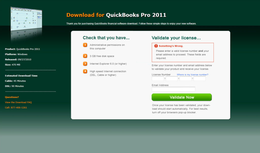The height and width of the screenshot is (153, 260).
Task: Click 'Administrative permissions on this computer' text
Action: pyautogui.click(x=107, y=47)
